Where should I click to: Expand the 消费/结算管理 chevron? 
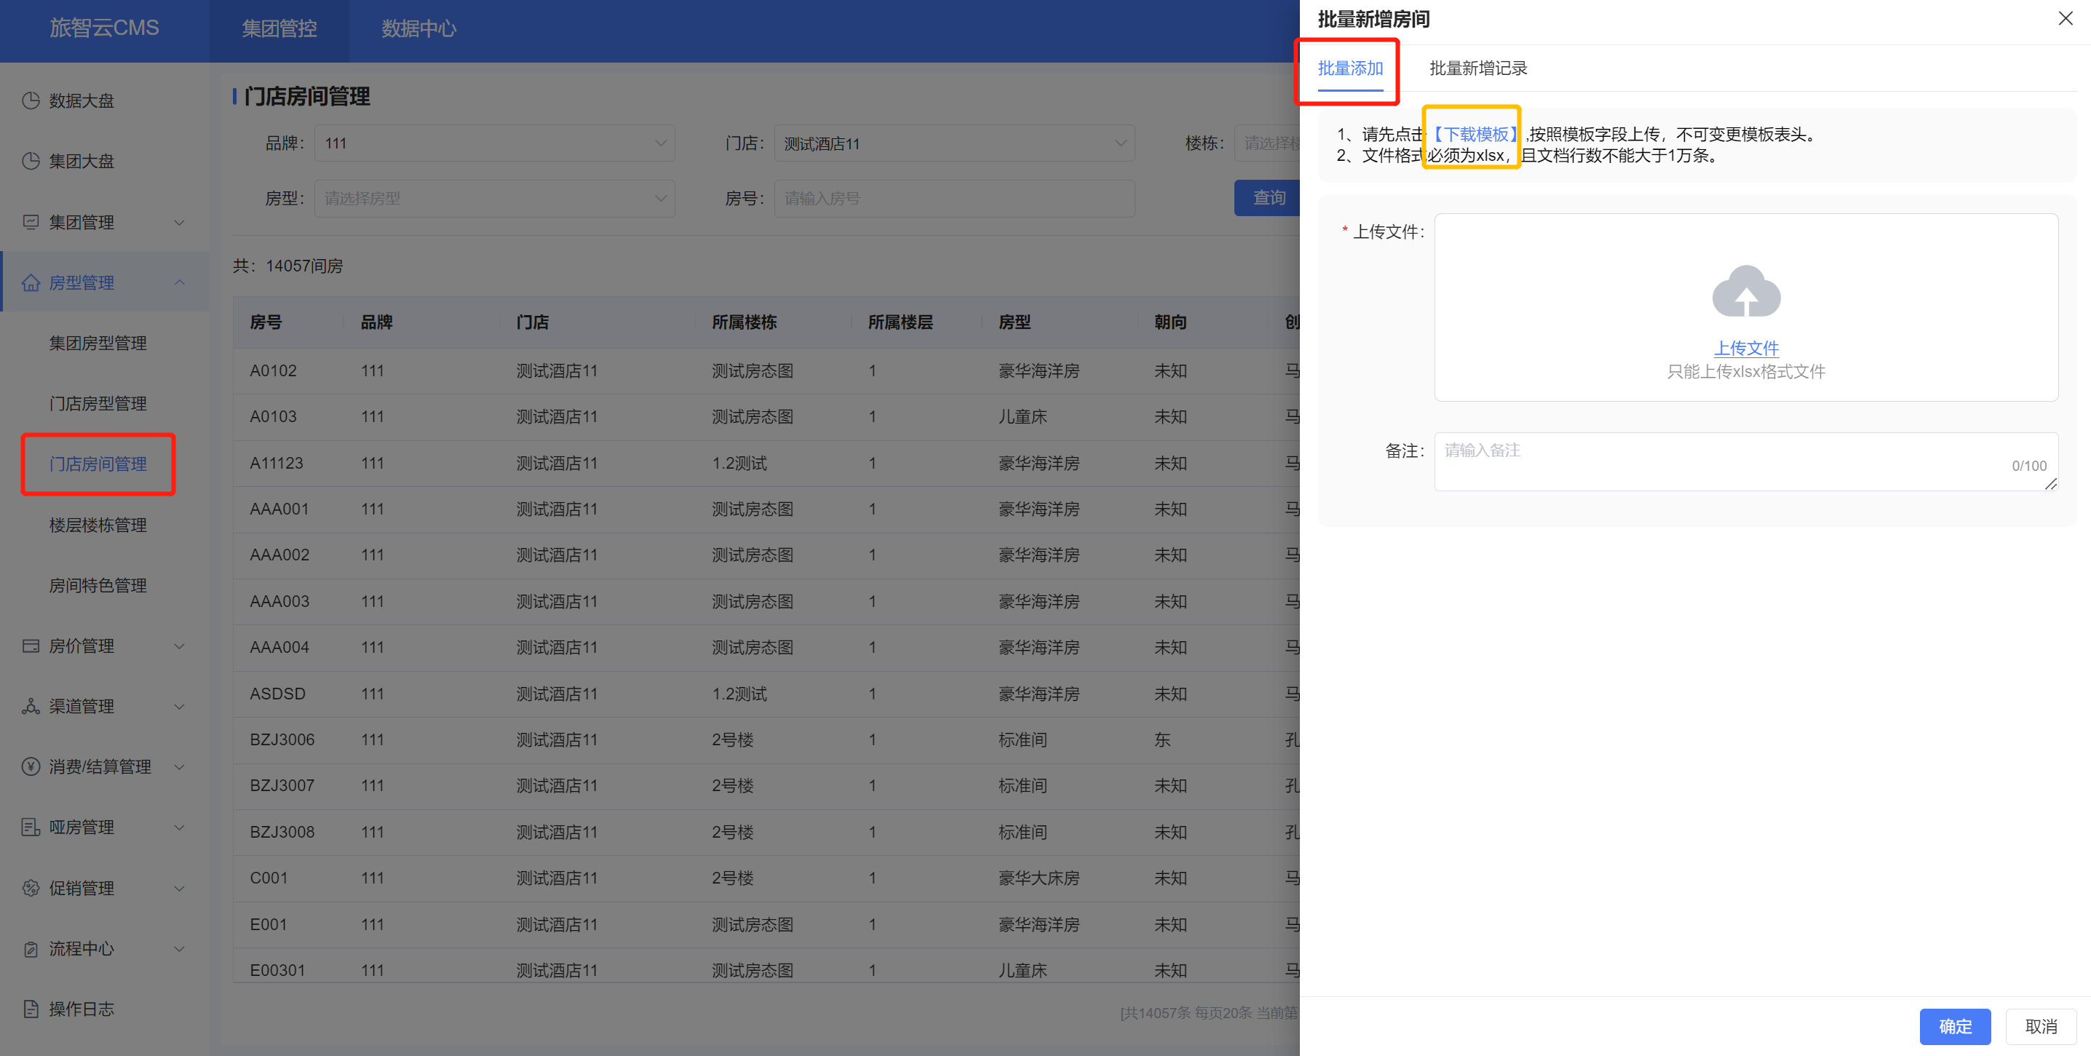pyautogui.click(x=180, y=766)
